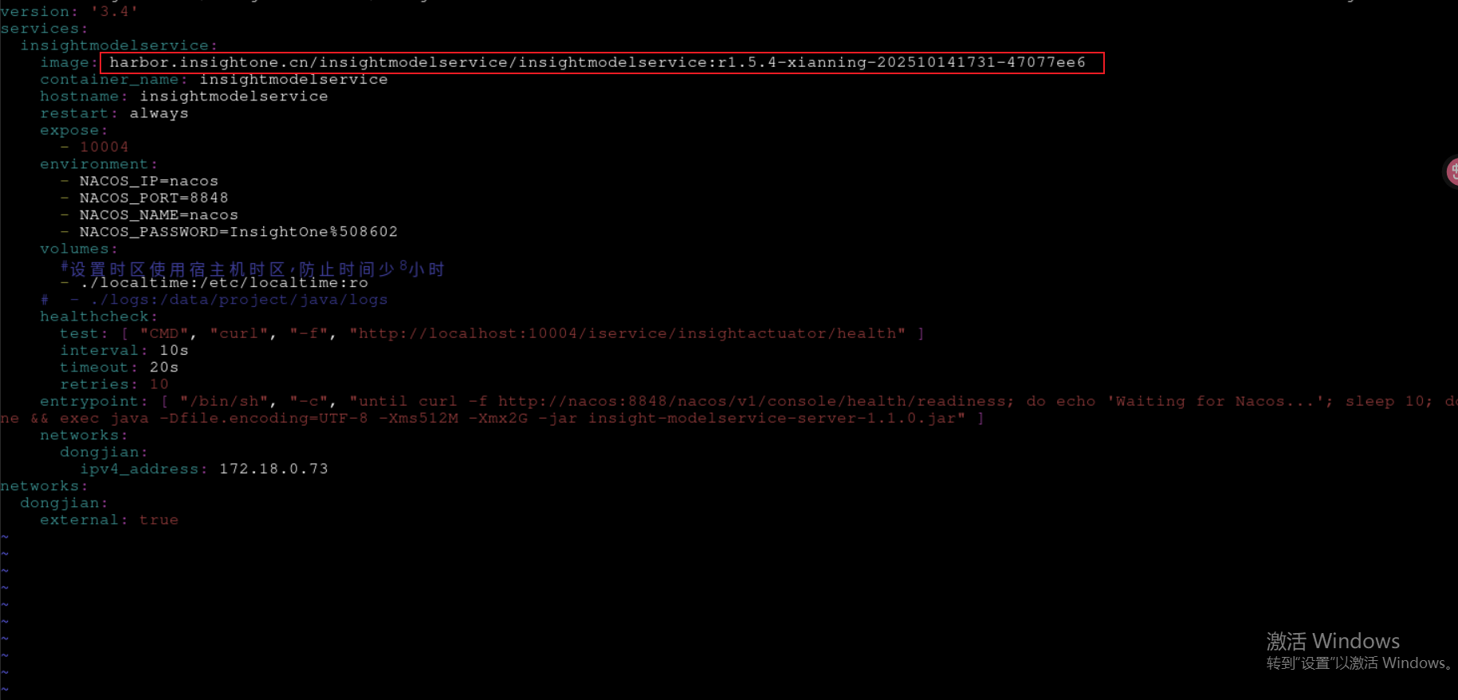
Task: Click the ./localtime volume mapping line
Action: point(224,283)
